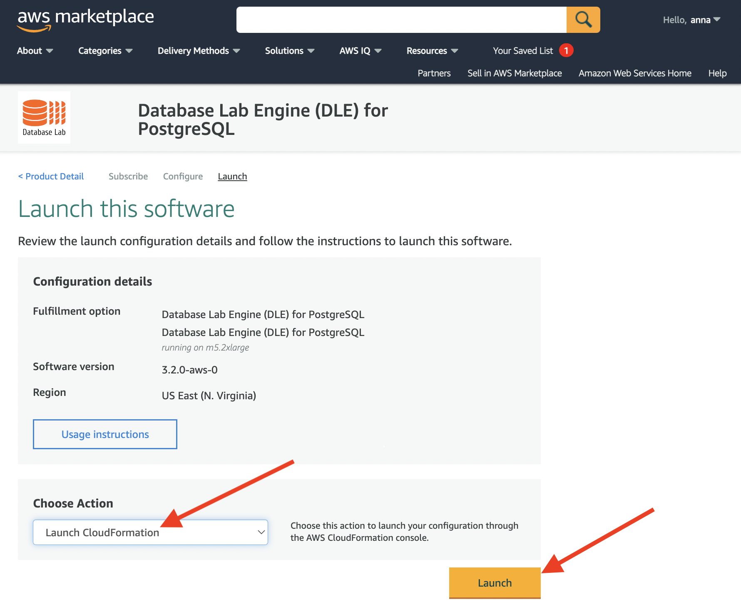Go to the Partners page
The width and height of the screenshot is (741, 612).
(434, 73)
